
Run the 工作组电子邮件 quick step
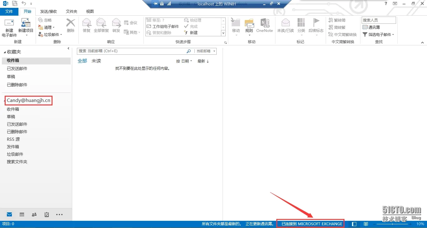(x=163, y=27)
